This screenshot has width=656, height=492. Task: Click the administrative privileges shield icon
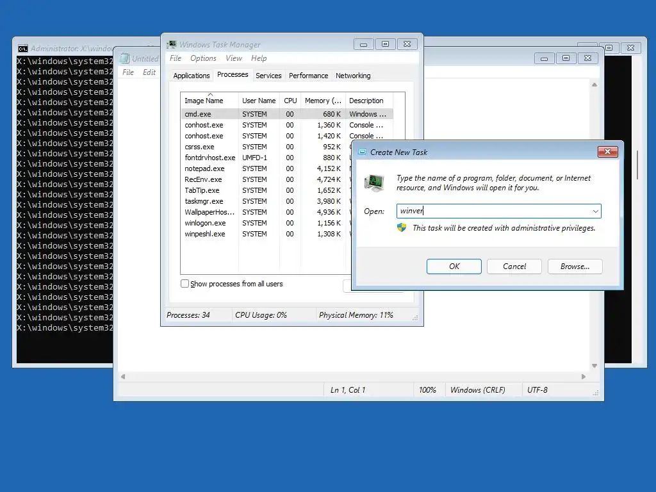coord(402,227)
